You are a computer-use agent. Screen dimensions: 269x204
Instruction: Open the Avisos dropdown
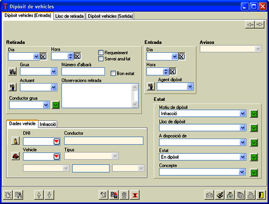(258, 49)
